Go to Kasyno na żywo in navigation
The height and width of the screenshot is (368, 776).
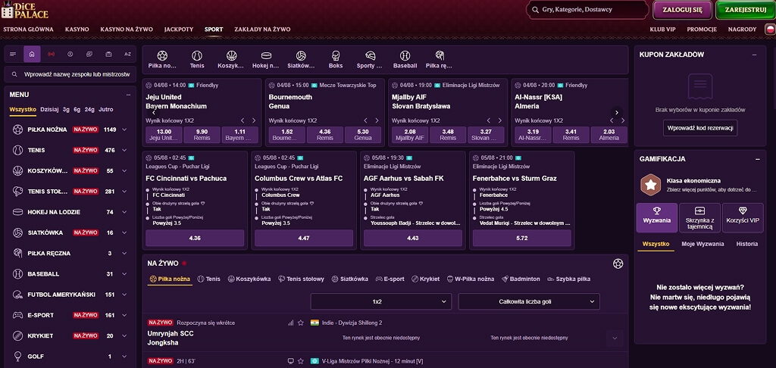click(127, 30)
